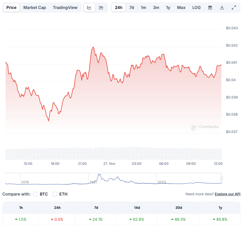Click the $0.04 price axis label
The height and width of the screenshot is (228, 244).
pyautogui.click(x=231, y=80)
